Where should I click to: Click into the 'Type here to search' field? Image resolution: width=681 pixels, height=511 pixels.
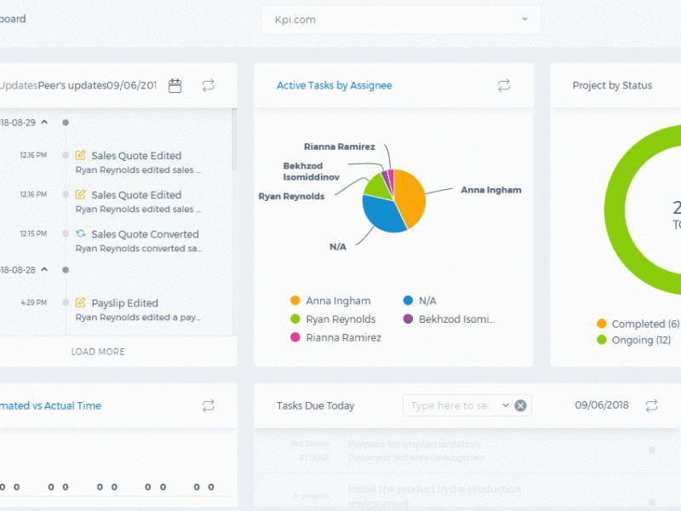point(450,405)
